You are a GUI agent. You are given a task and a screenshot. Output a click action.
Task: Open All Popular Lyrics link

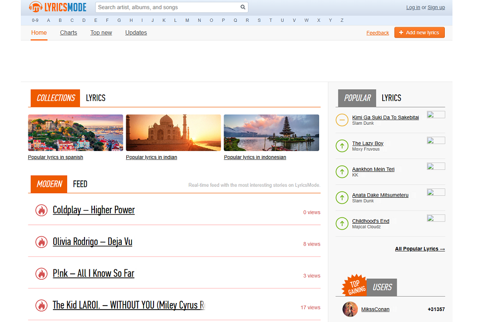pyautogui.click(x=419, y=249)
